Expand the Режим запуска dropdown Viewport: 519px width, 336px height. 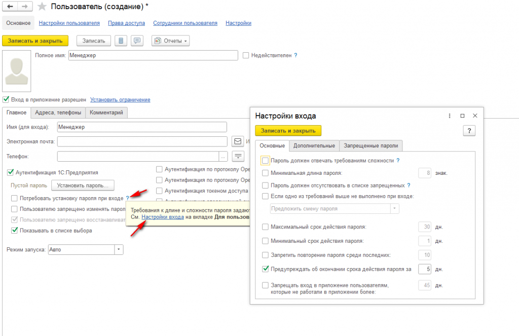(119, 250)
